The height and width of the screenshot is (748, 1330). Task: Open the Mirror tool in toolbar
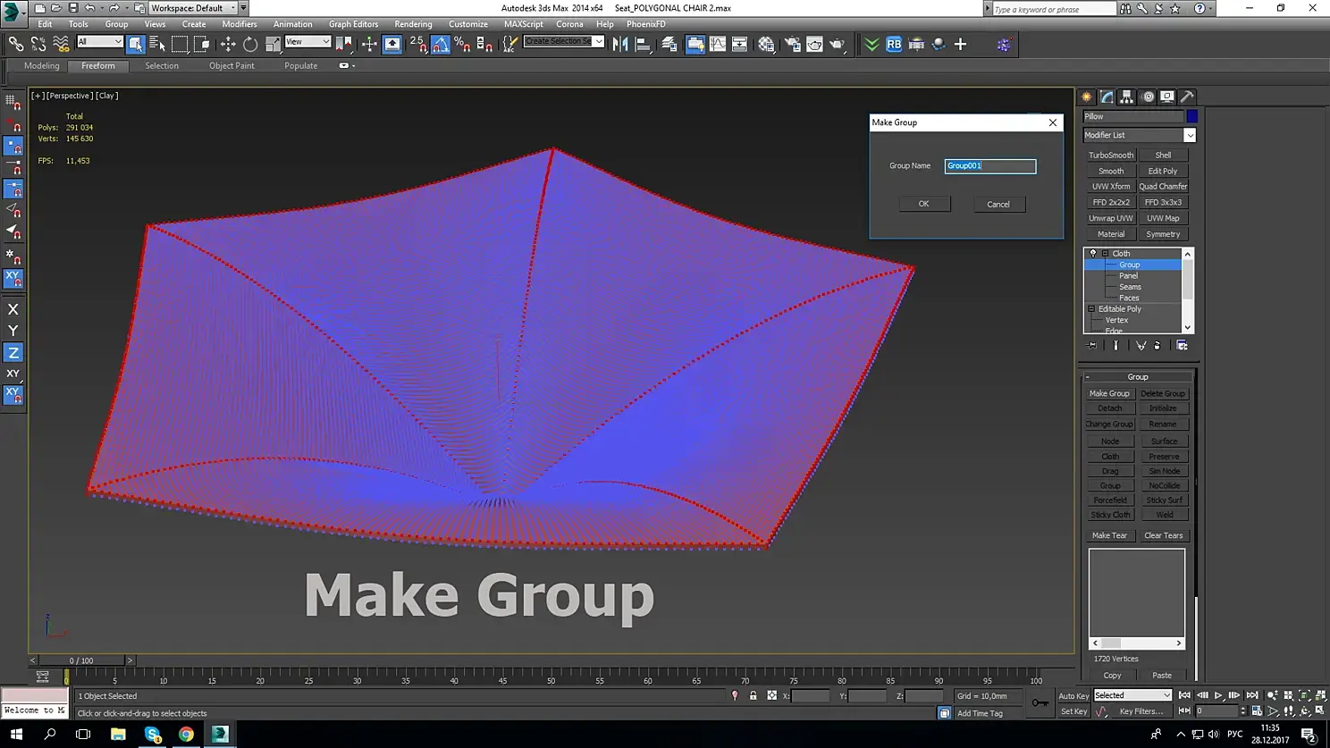pos(620,44)
